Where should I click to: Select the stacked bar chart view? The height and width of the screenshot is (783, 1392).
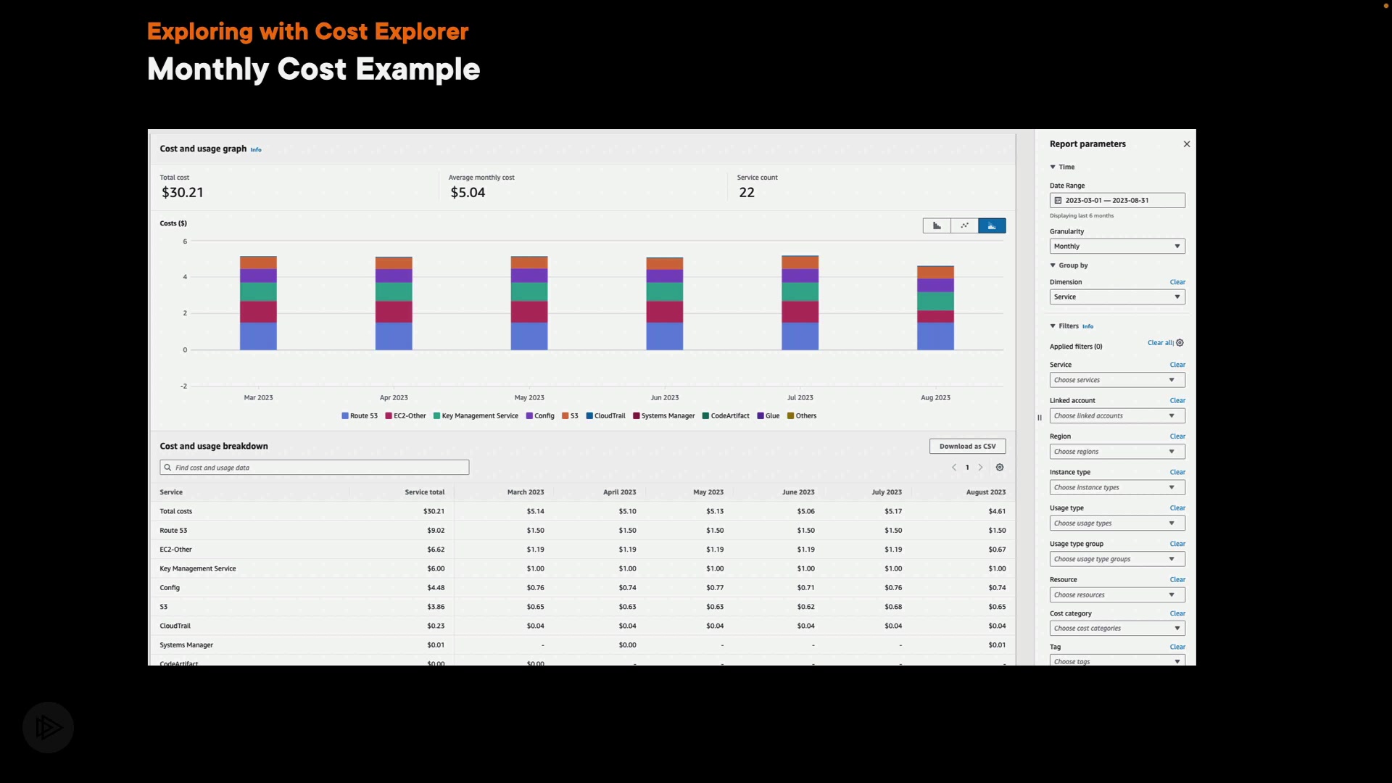(992, 226)
